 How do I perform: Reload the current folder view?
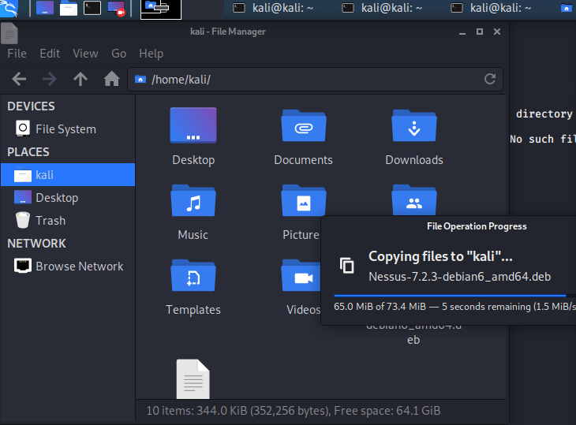[489, 79]
